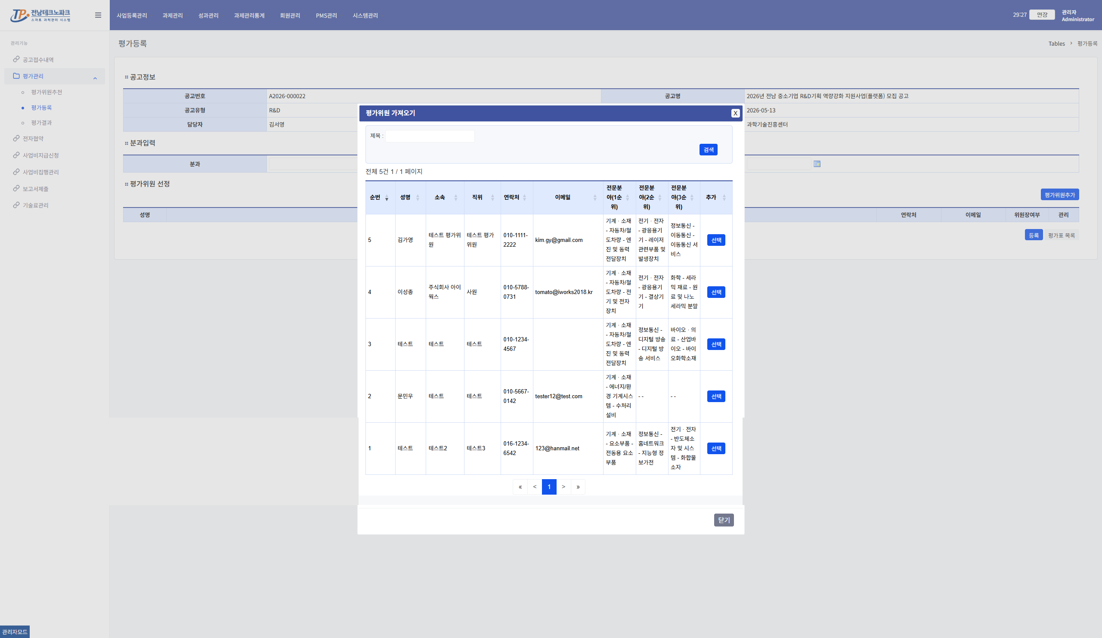Click the 닫기 button in dialog
This screenshot has width=1102, height=638.
[x=724, y=520]
